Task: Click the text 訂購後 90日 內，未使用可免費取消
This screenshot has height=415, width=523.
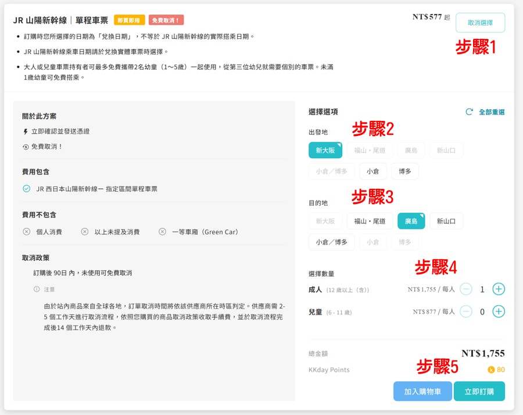Action: coord(83,273)
